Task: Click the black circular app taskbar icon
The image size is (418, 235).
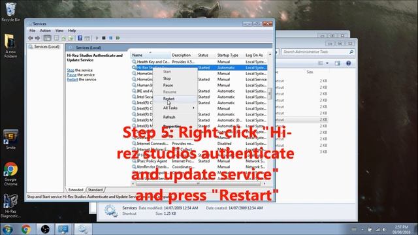Action: tap(45, 229)
